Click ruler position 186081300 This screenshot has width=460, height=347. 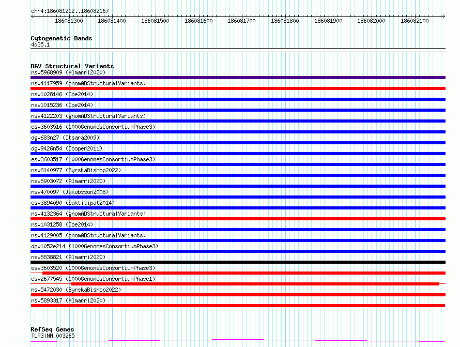(x=69, y=21)
